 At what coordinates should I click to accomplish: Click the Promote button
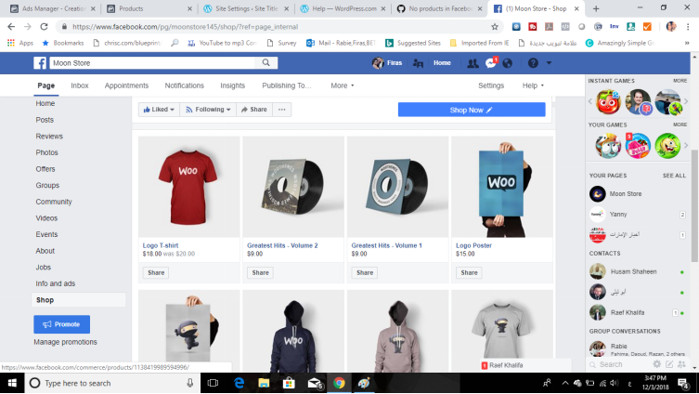(x=61, y=324)
